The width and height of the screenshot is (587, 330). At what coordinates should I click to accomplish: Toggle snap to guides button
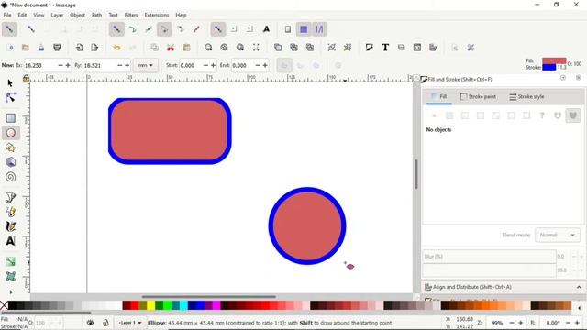click(319, 29)
